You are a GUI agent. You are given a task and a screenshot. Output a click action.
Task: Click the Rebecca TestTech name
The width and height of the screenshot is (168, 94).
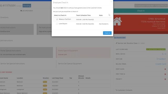[65, 19]
